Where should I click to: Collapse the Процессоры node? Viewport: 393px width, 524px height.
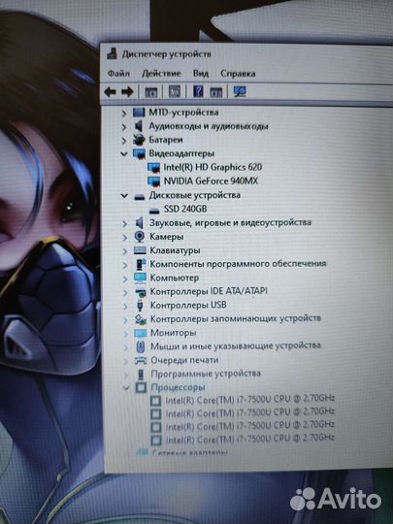pos(126,388)
